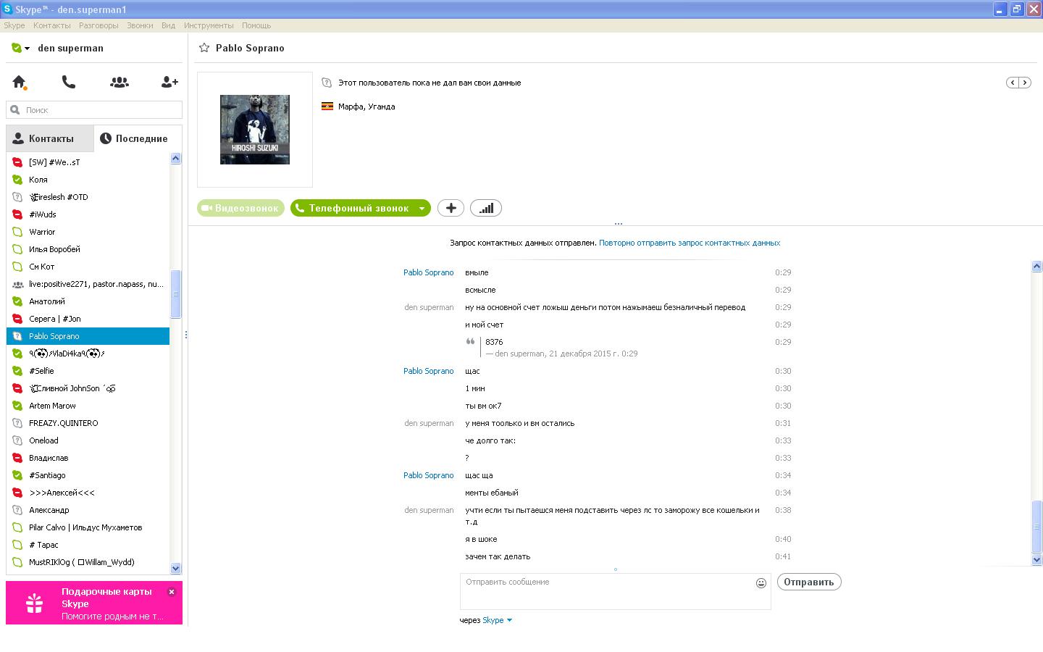Open the Разговоры menu
The width and height of the screenshot is (1043, 652).
click(x=99, y=25)
